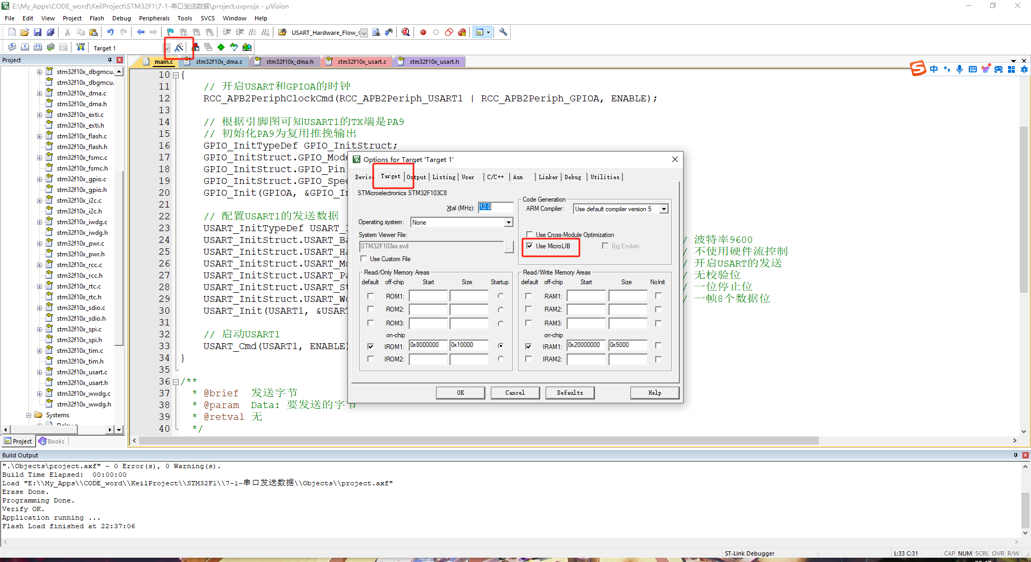Toggle a bookmark with the flag icon
The image size is (1031, 562).
point(170,32)
